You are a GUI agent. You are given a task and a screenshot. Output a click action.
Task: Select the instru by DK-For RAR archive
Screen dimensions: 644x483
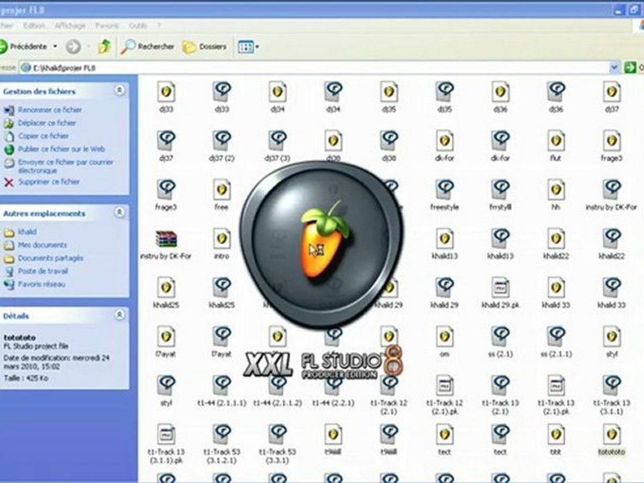(166, 244)
